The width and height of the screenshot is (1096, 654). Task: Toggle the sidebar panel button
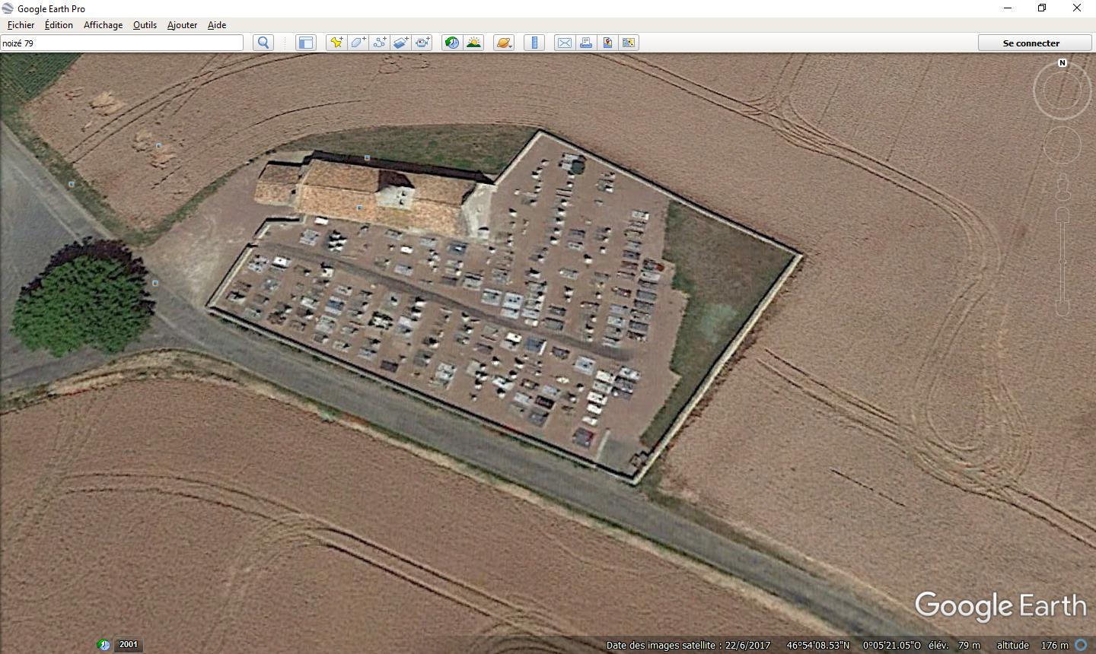(306, 43)
